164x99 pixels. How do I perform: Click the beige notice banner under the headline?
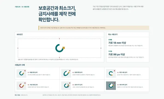[x=94, y=28]
